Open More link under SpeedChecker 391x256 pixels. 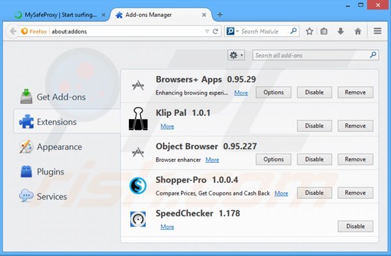[167, 227]
